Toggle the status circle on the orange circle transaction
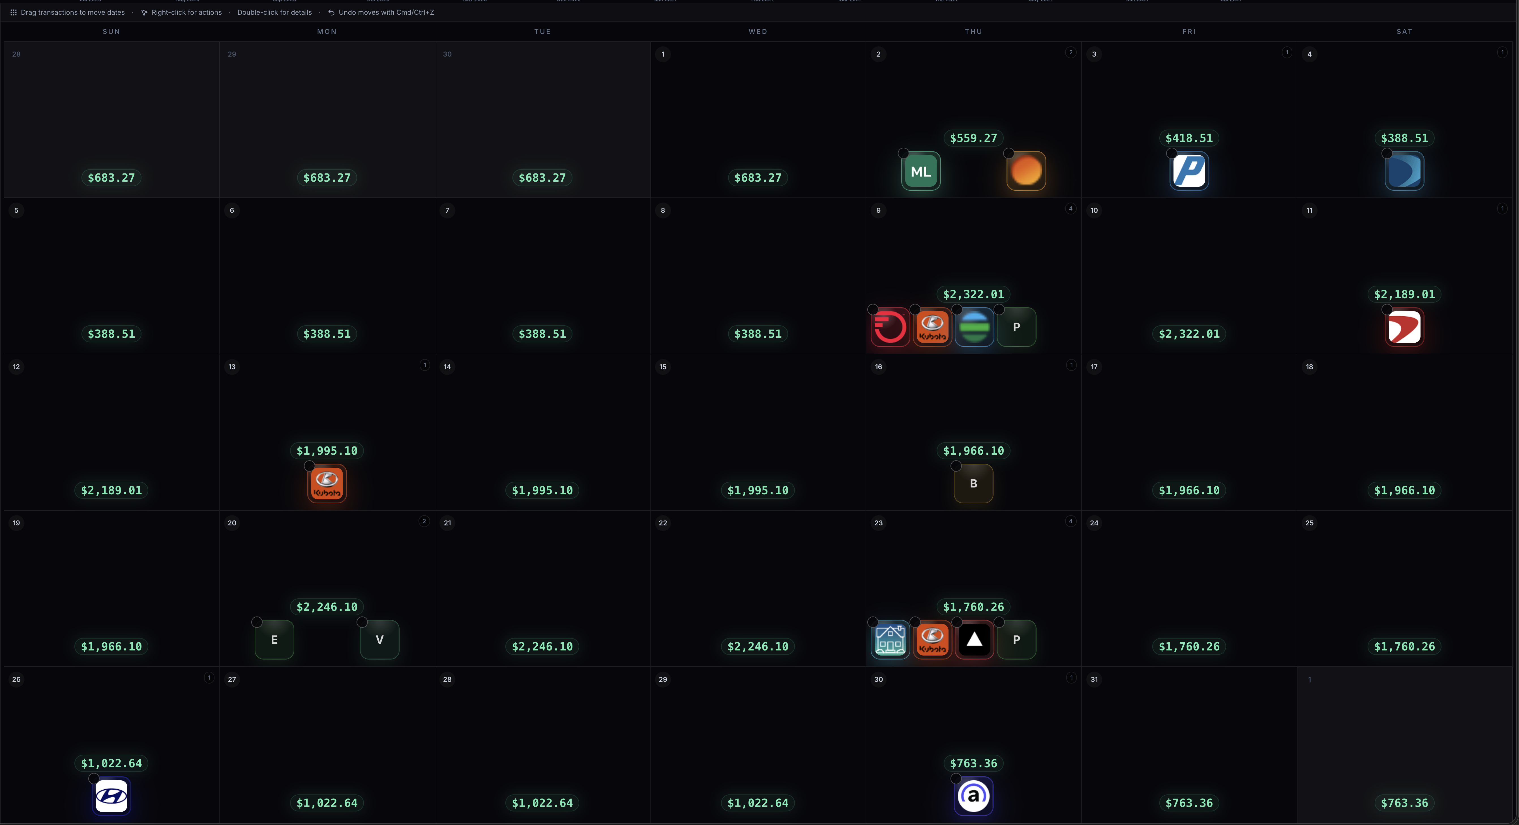The image size is (1519, 825). [x=1008, y=153]
